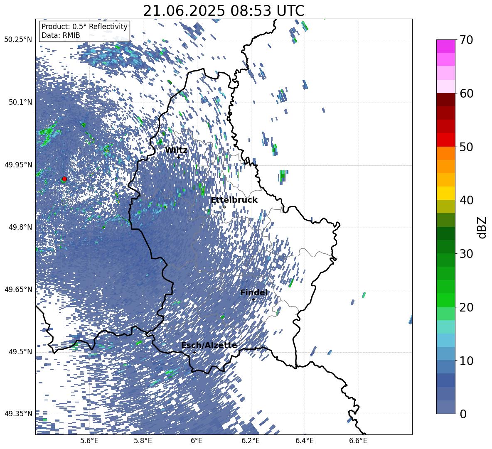Click the Esch/Alzette city label
492x449 pixels.
209,345
